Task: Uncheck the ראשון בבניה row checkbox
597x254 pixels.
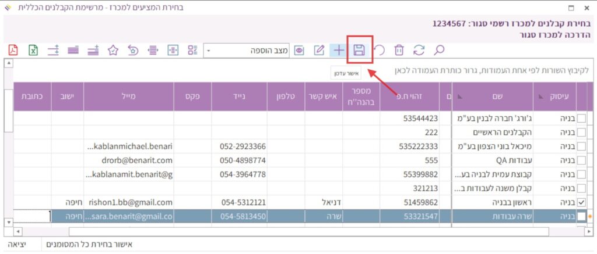Action: pos(581,203)
